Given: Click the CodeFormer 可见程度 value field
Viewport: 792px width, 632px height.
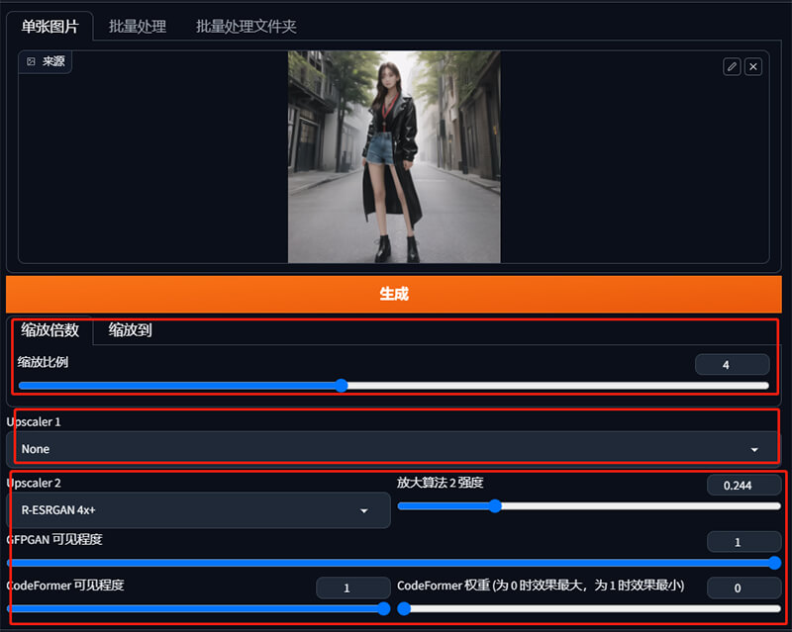Looking at the screenshot, I should tap(352, 588).
